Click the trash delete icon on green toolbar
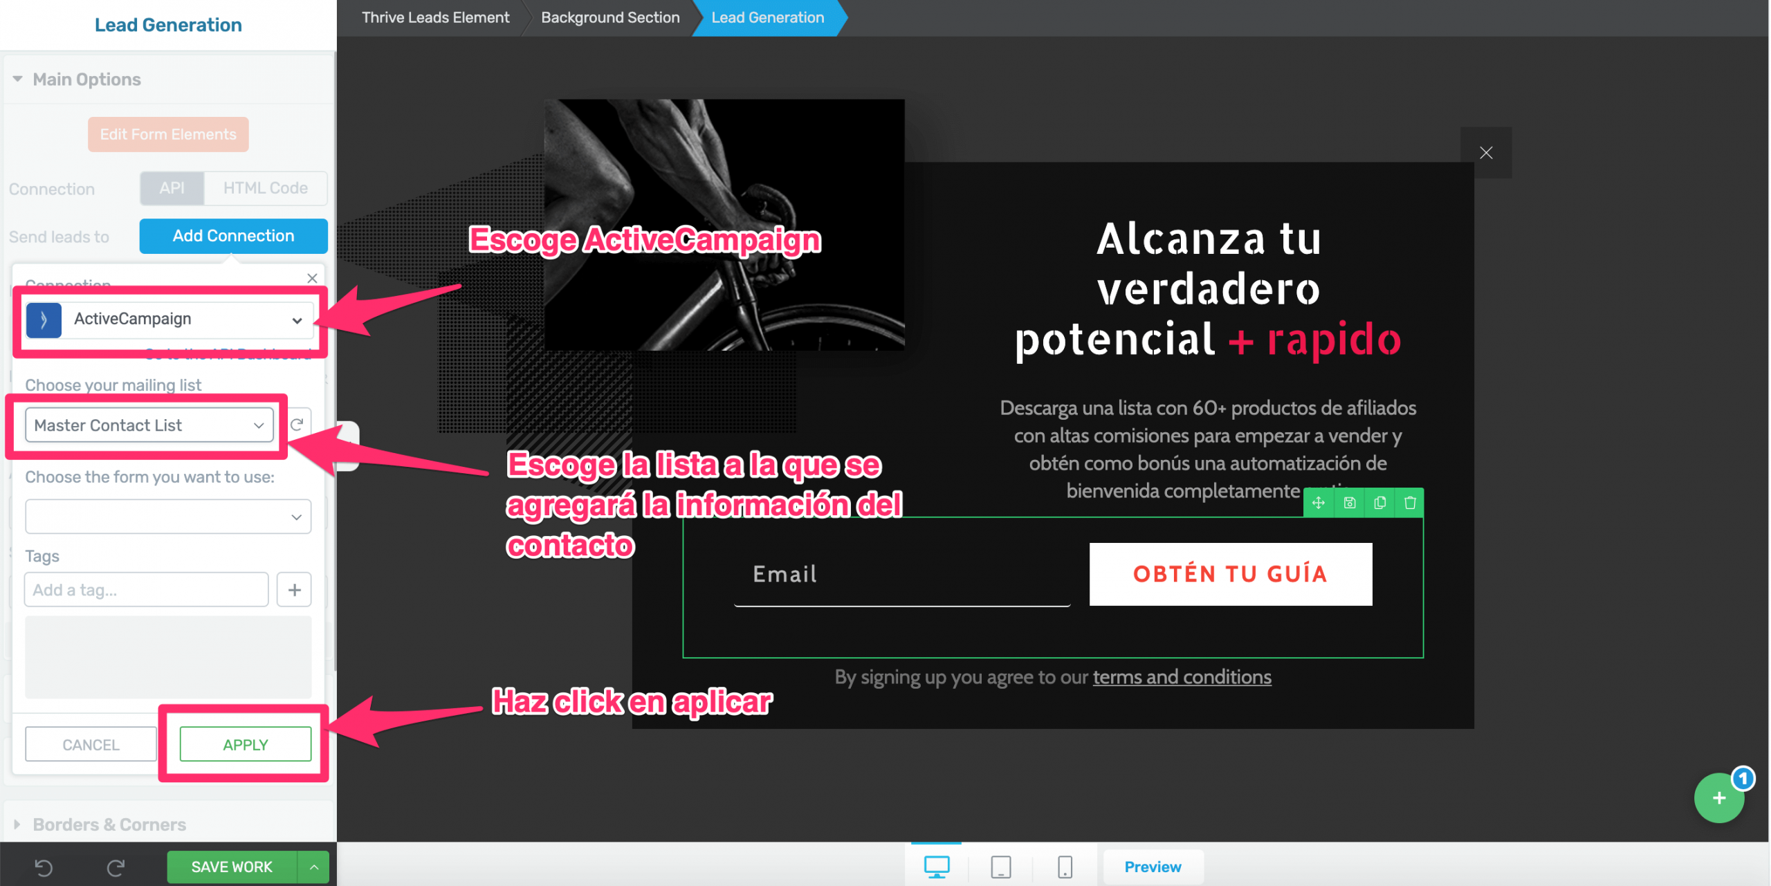This screenshot has height=886, width=1771. point(1410,503)
